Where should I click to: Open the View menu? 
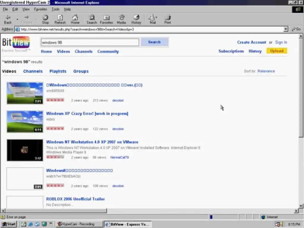coord(26,9)
